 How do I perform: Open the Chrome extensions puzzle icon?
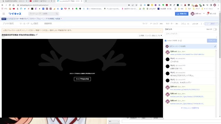[x=203, y=5]
